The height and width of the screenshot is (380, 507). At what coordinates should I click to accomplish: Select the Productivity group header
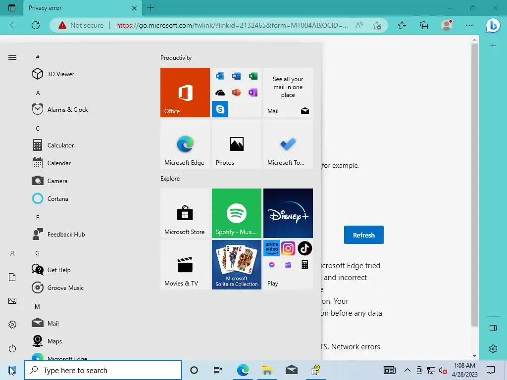(x=176, y=58)
